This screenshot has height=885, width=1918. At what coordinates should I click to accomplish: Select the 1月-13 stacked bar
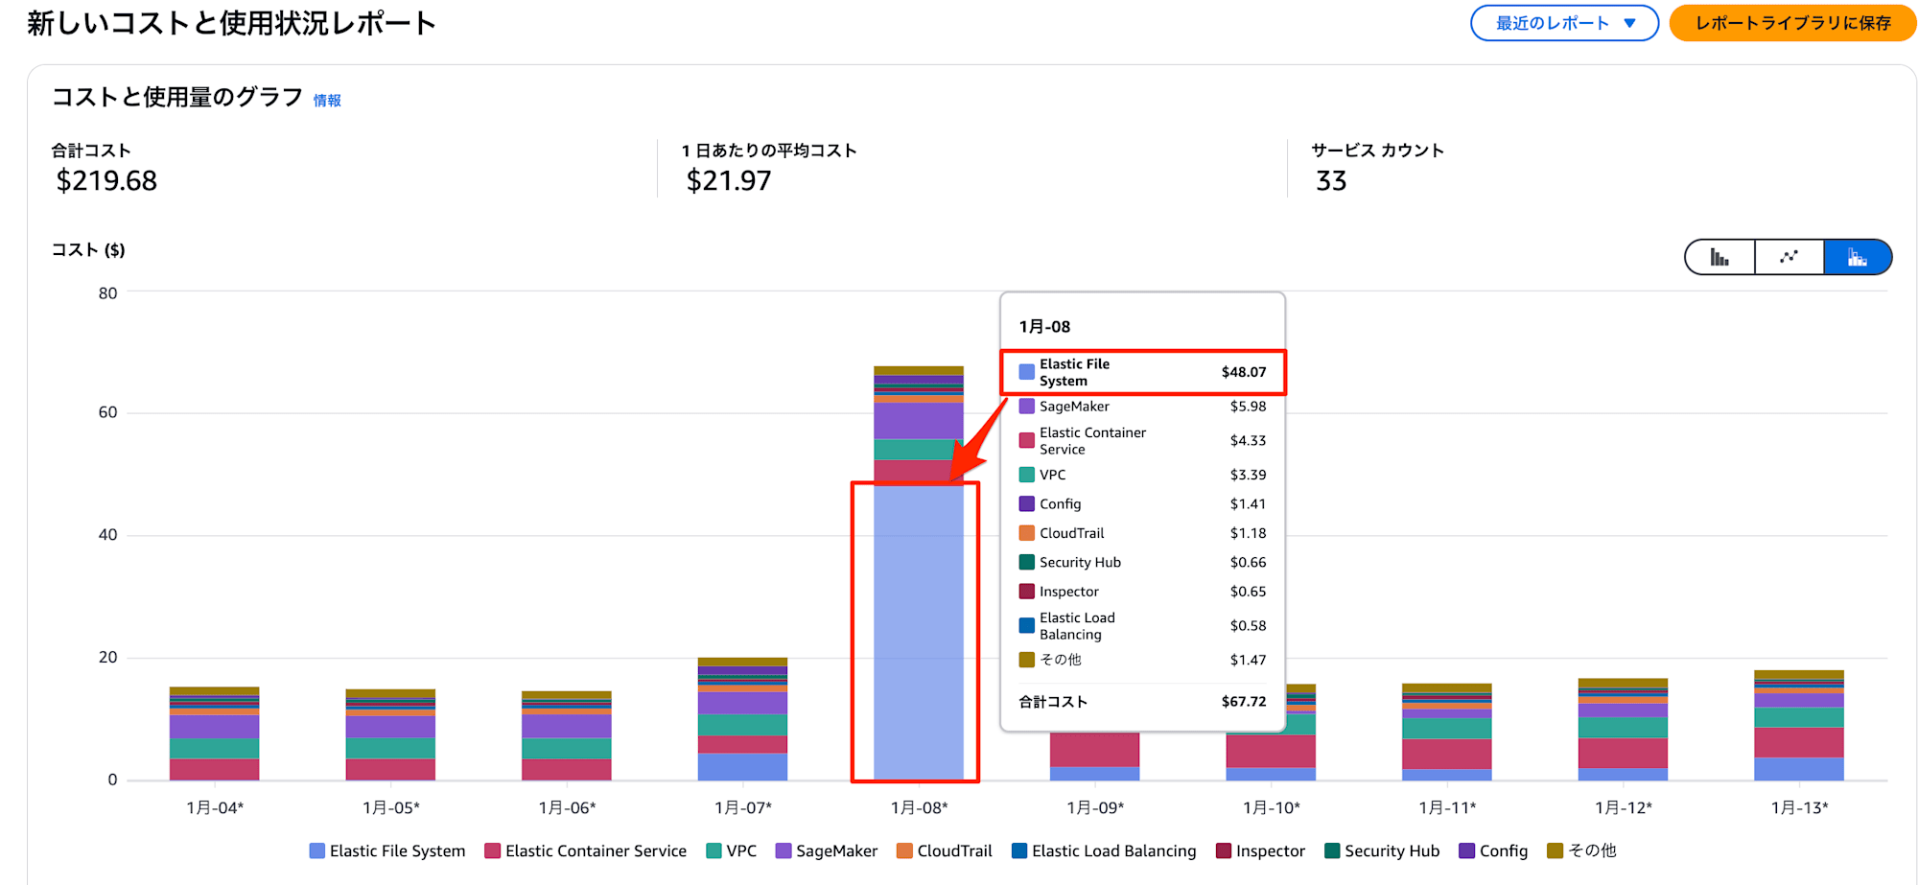point(1799,725)
